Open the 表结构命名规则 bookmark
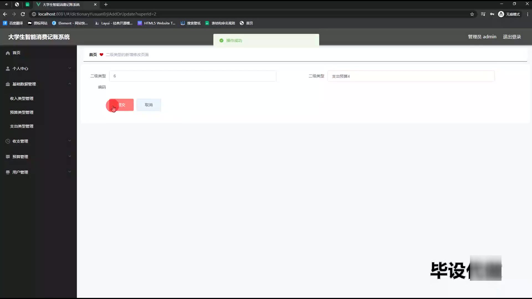The image size is (532, 299). point(220,23)
